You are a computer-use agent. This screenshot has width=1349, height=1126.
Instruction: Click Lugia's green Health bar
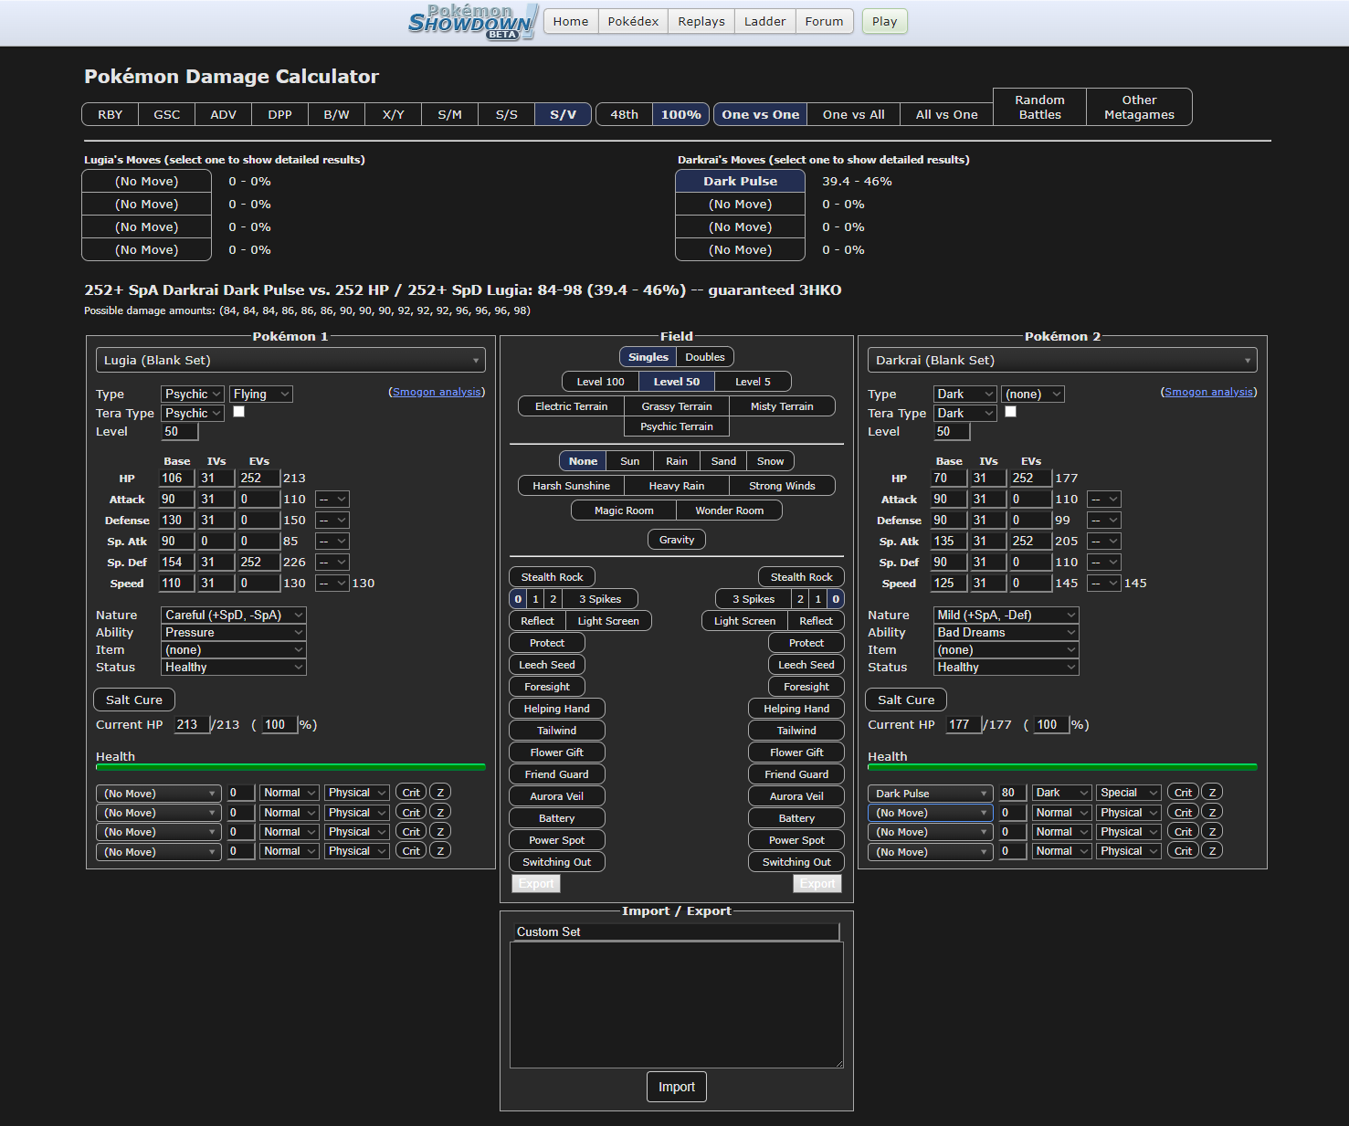click(x=290, y=767)
